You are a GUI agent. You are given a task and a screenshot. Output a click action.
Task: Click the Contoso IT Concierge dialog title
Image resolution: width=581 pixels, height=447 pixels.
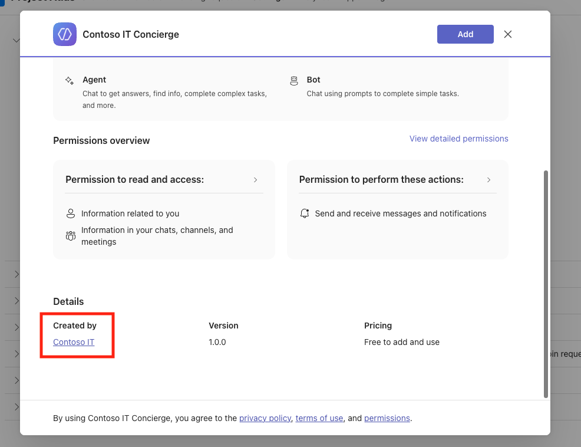(130, 35)
